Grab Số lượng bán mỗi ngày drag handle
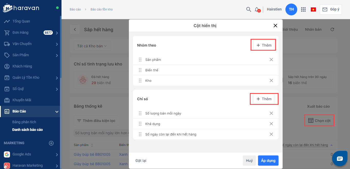The width and height of the screenshot is (350, 169). pyautogui.click(x=140, y=113)
